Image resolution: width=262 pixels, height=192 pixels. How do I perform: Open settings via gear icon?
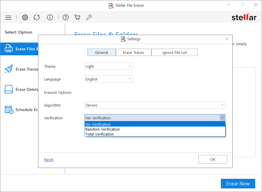25,17
